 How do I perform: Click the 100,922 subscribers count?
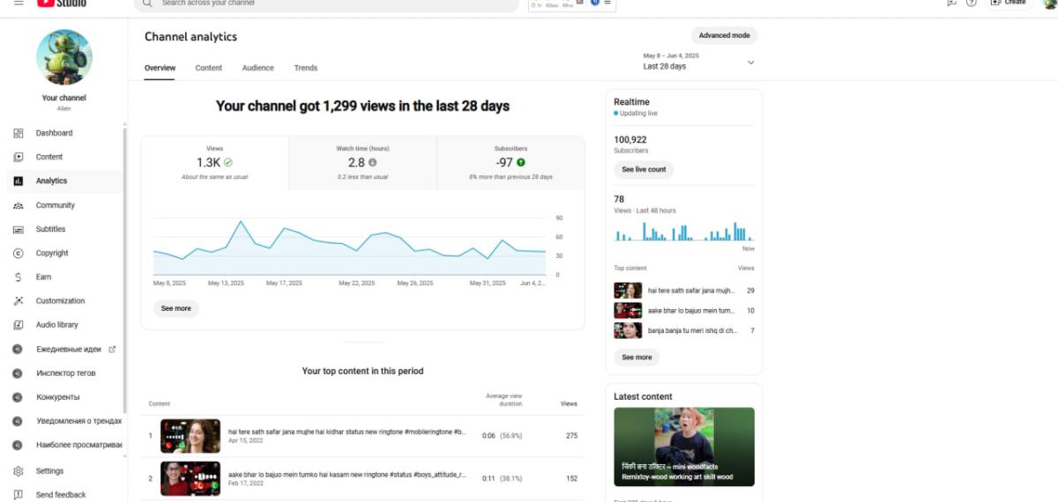point(630,140)
